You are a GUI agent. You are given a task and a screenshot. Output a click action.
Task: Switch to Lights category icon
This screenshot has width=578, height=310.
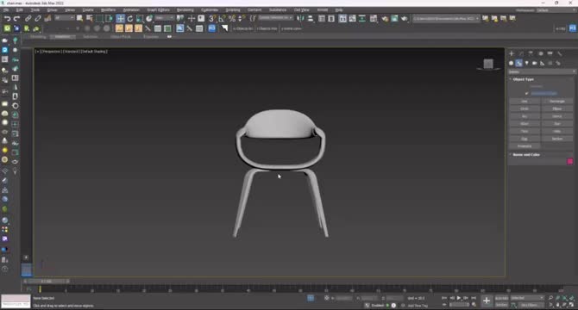[527, 63]
